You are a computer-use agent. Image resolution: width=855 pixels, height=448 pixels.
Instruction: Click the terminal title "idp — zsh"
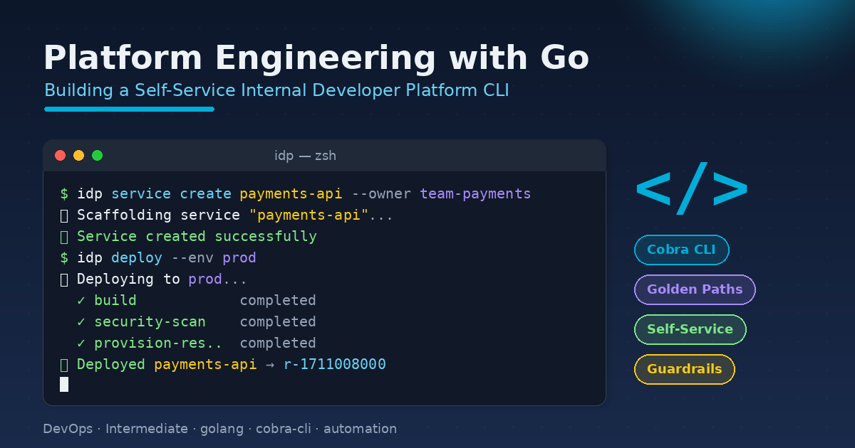point(305,156)
